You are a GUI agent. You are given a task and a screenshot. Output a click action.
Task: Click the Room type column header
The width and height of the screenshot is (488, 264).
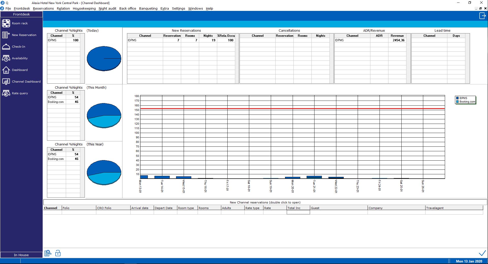[x=187, y=208]
